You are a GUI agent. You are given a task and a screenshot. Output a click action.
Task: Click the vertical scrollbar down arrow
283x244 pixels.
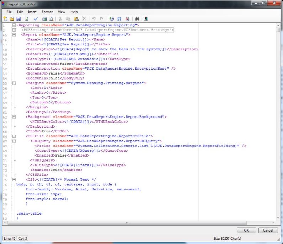click(278, 218)
